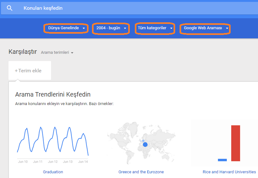Click the Dünya Genelinde dropdown arrow

tap(83, 28)
